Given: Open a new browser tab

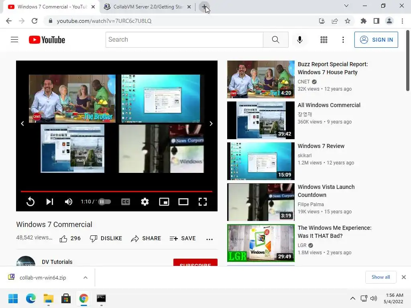Looking at the screenshot, I should [x=204, y=7].
